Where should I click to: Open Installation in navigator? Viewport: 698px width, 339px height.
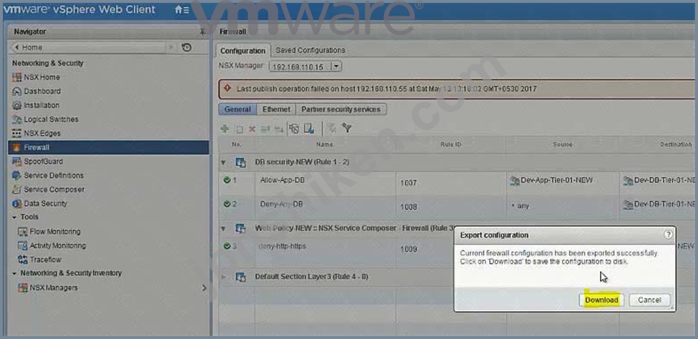coord(41,106)
